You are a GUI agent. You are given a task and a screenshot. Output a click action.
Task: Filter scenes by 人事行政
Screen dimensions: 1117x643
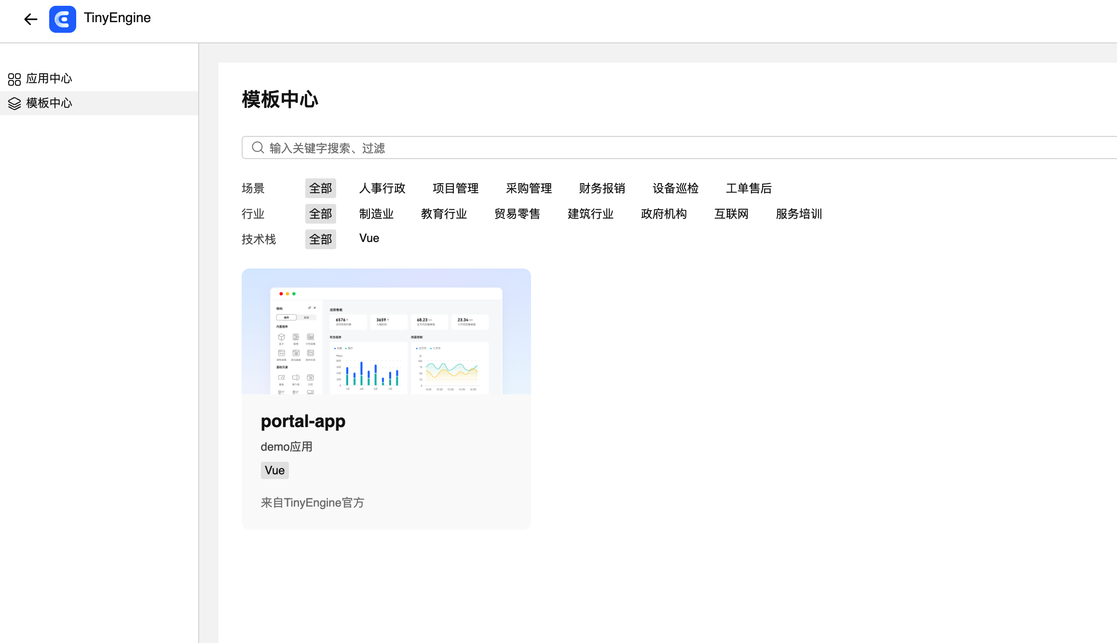click(x=381, y=188)
